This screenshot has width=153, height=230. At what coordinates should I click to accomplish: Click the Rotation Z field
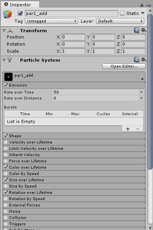[133, 44]
